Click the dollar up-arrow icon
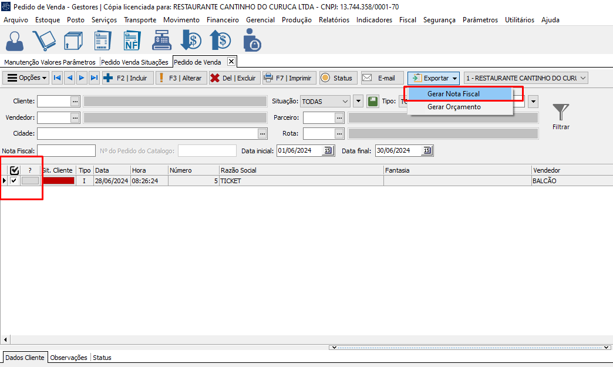Viewport: 613px width, 367px height. (221, 41)
